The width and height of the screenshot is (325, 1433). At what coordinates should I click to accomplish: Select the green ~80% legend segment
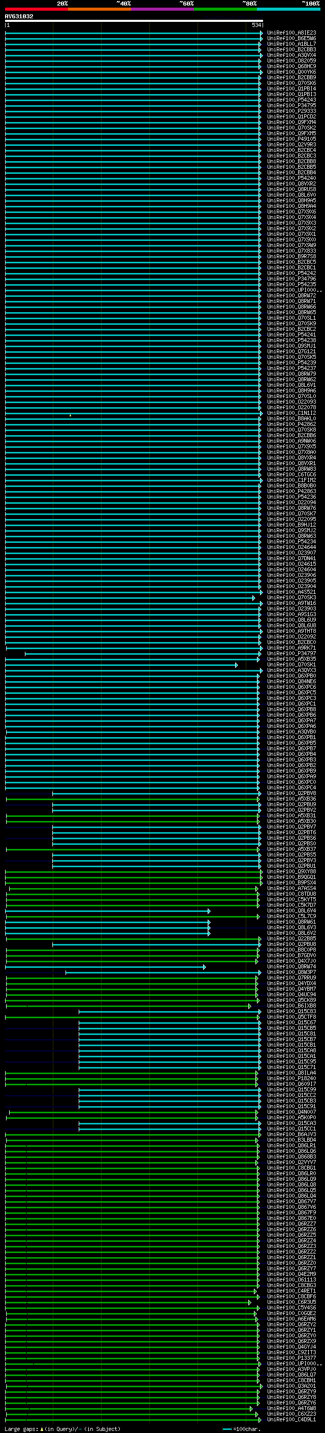225,9
